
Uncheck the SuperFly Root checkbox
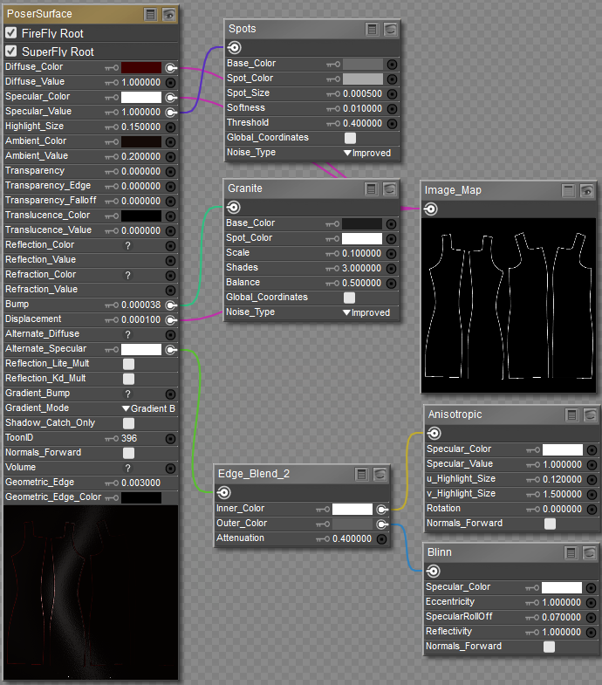(11, 51)
